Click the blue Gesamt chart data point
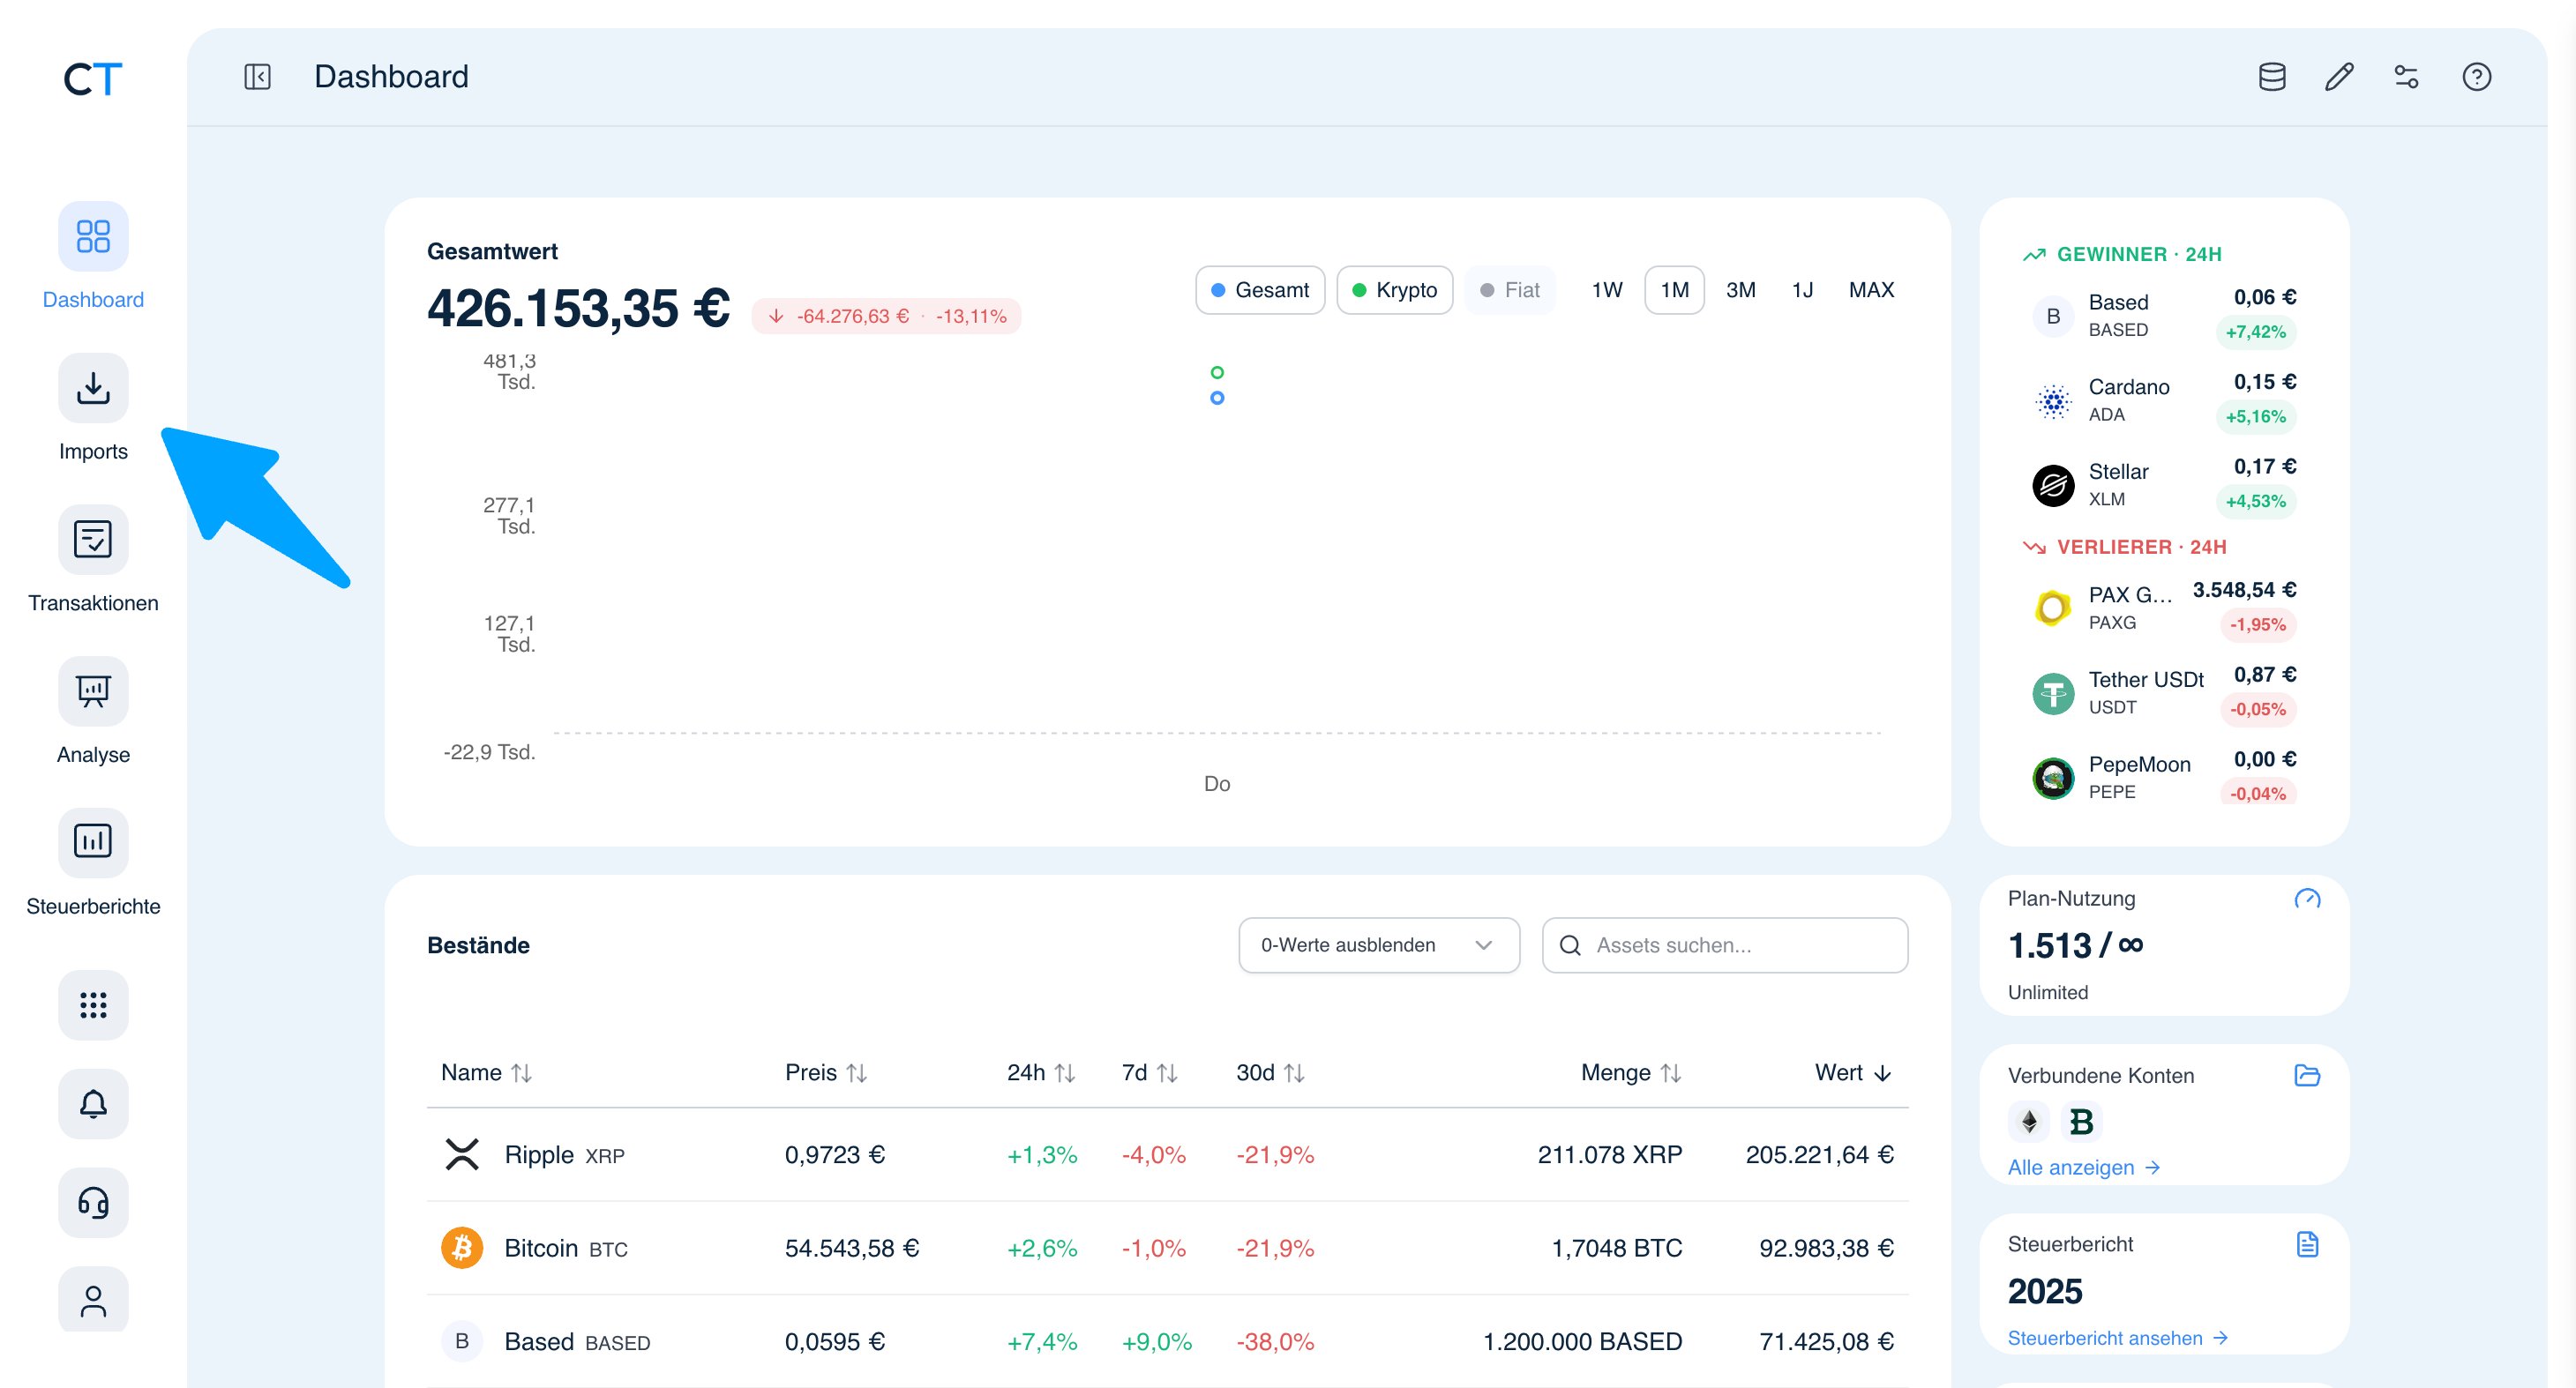The height and width of the screenshot is (1388, 2576). click(1217, 398)
